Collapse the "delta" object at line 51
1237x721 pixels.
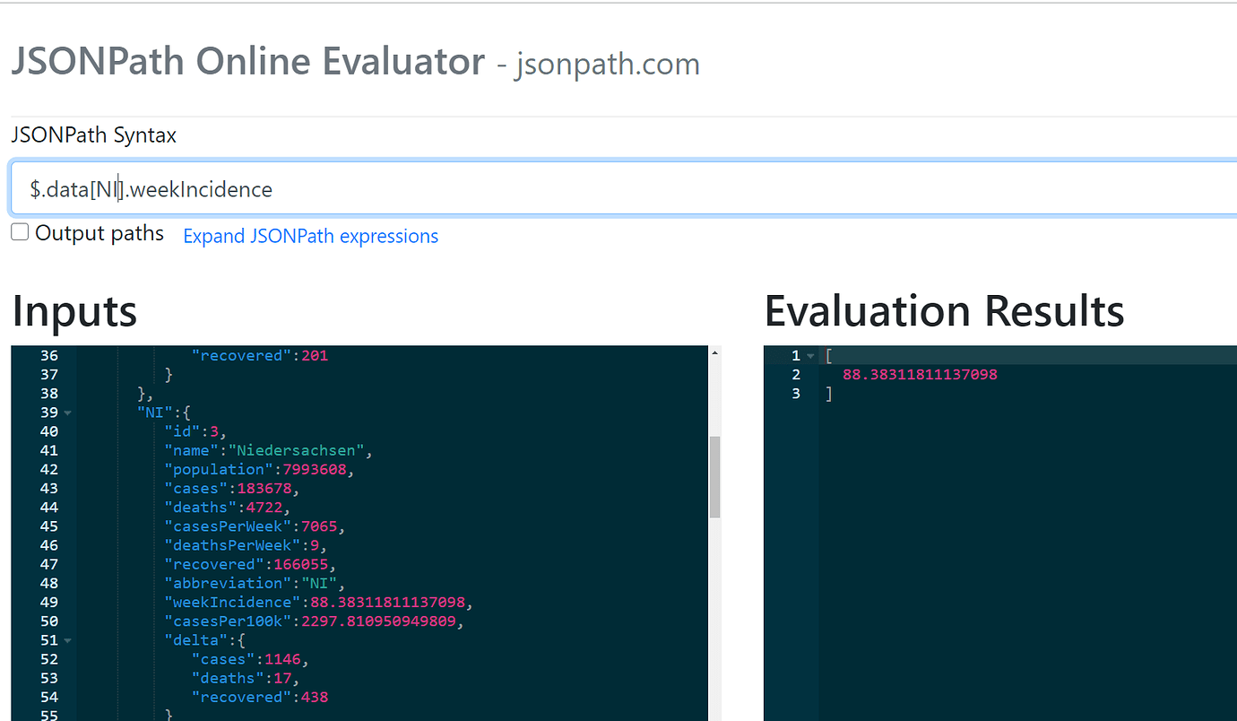click(68, 641)
